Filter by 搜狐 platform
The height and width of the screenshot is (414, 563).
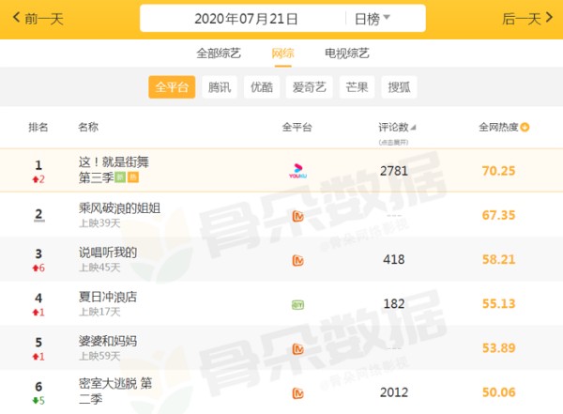[x=400, y=87]
